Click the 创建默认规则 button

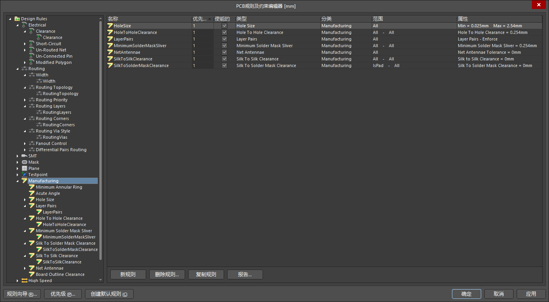pyautogui.click(x=109, y=294)
